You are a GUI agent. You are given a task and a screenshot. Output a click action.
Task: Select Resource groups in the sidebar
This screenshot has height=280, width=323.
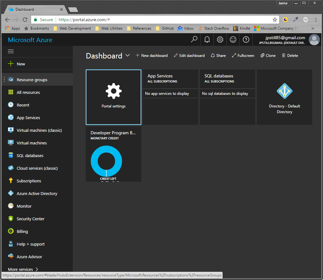pos(32,80)
